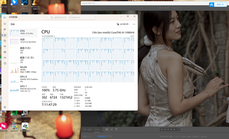Click the blue progress bar in Camera Raw
The height and width of the screenshot is (139, 229).
click(x=105, y=136)
